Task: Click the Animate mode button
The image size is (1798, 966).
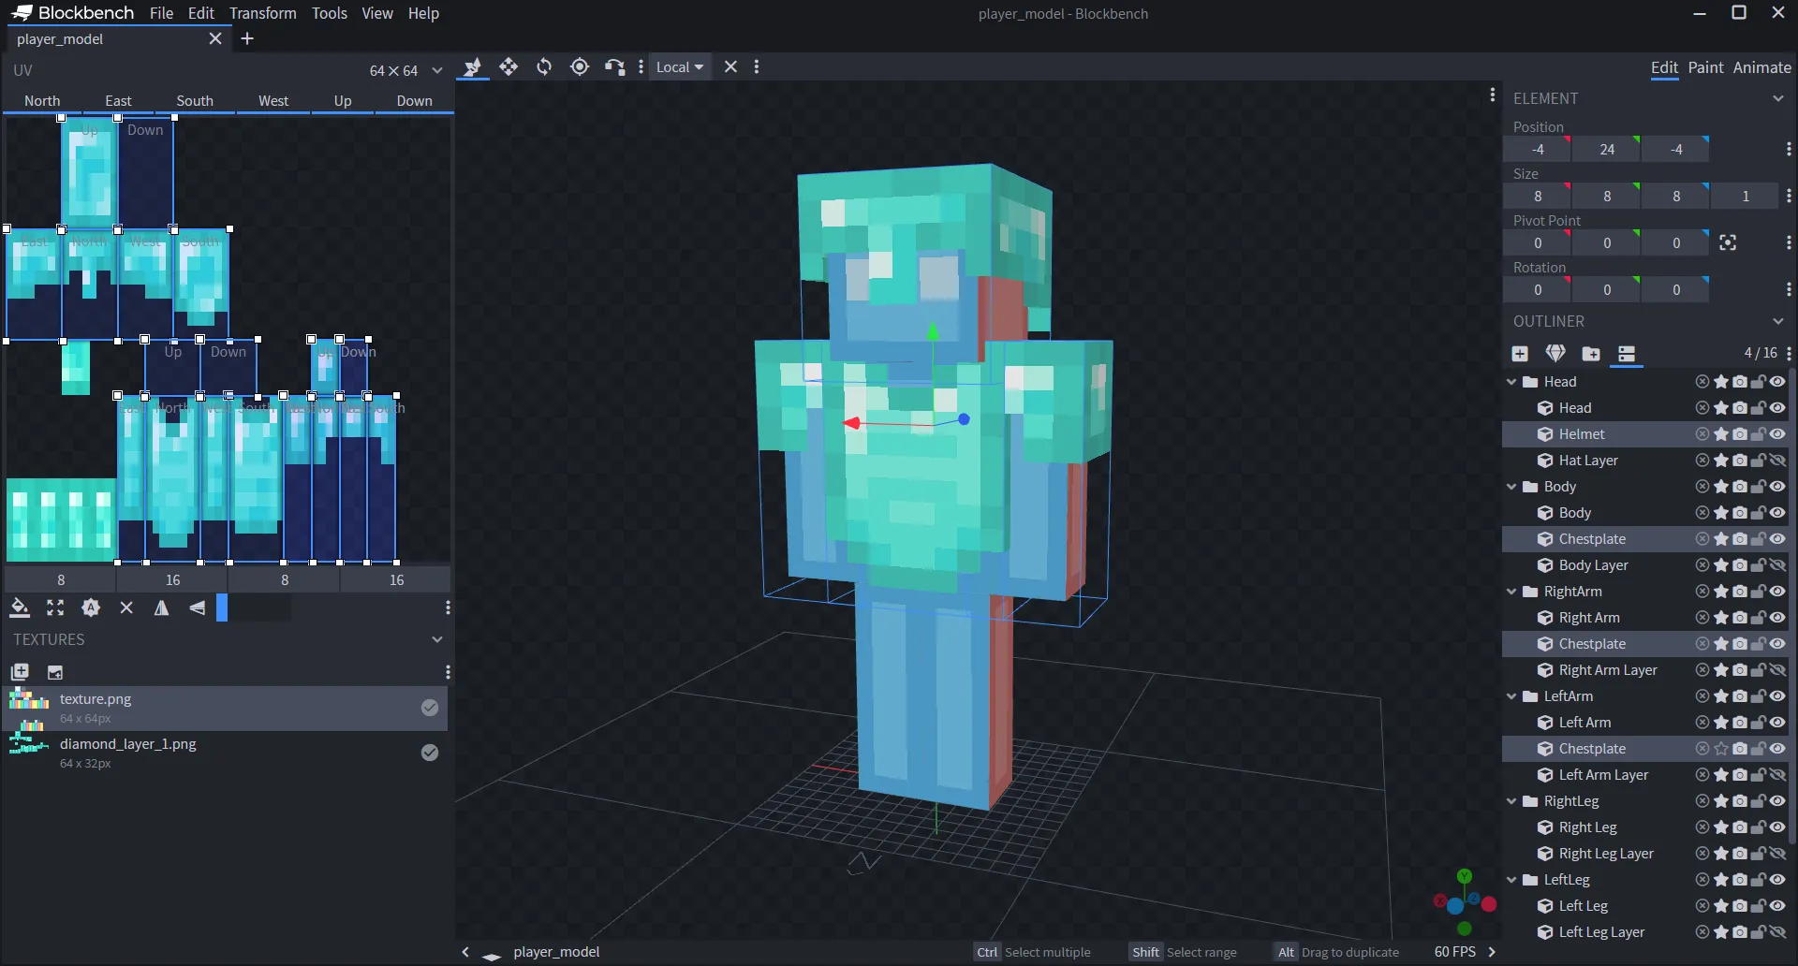Action: click(1761, 68)
